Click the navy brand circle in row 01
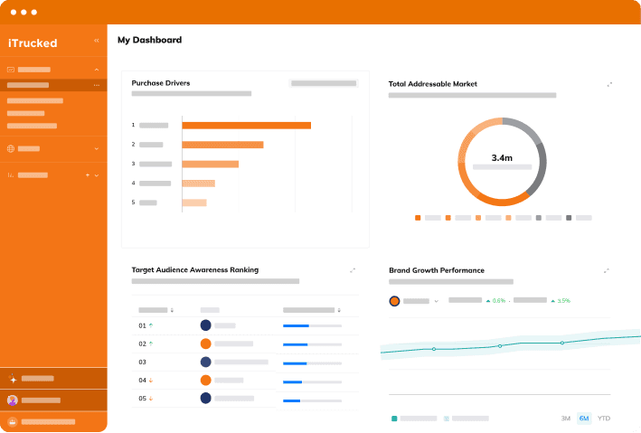Viewport: 641px width, 433px height. [205, 325]
